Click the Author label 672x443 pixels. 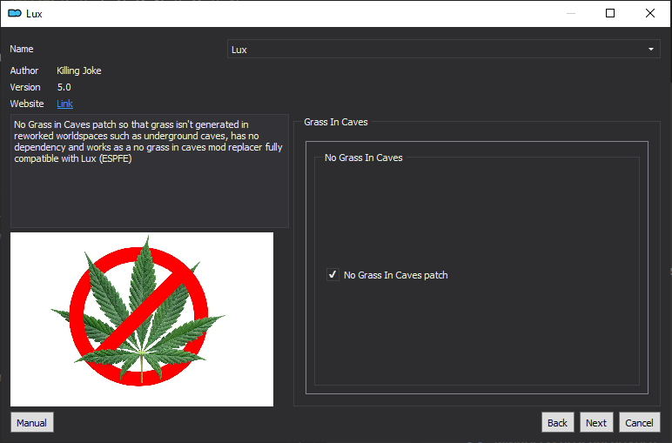[x=24, y=70]
